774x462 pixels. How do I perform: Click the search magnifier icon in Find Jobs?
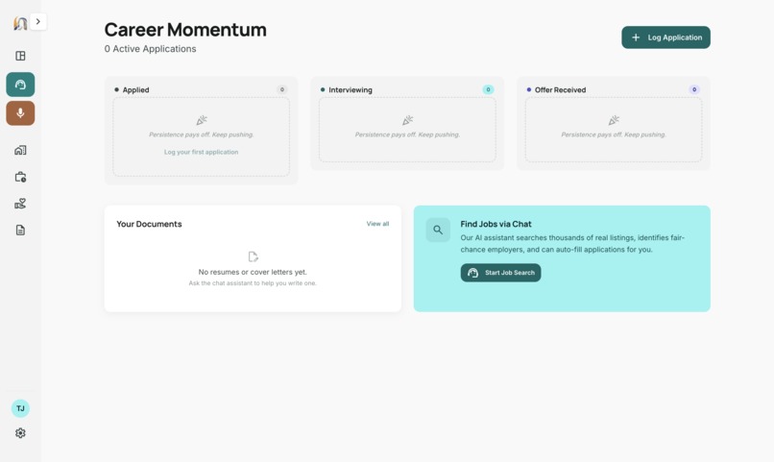[x=438, y=230]
